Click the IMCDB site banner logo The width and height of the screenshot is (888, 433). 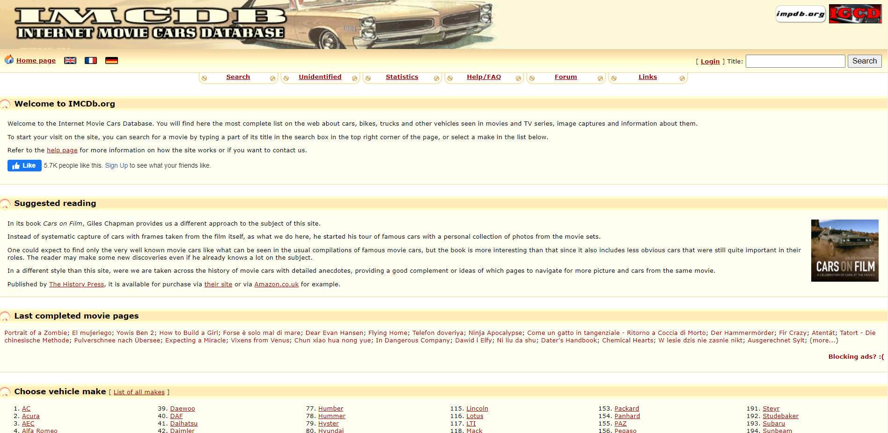151,24
